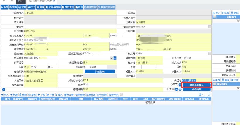Open the goods list column-view dropdown
This screenshot has height=125, width=240.
coord(201,94)
